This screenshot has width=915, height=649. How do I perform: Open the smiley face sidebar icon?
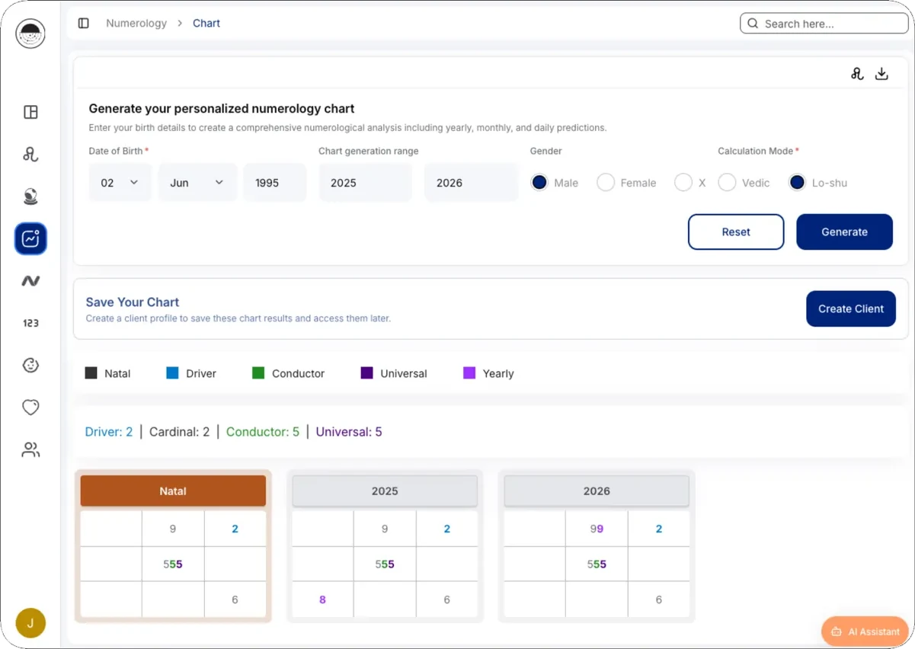tap(30, 365)
